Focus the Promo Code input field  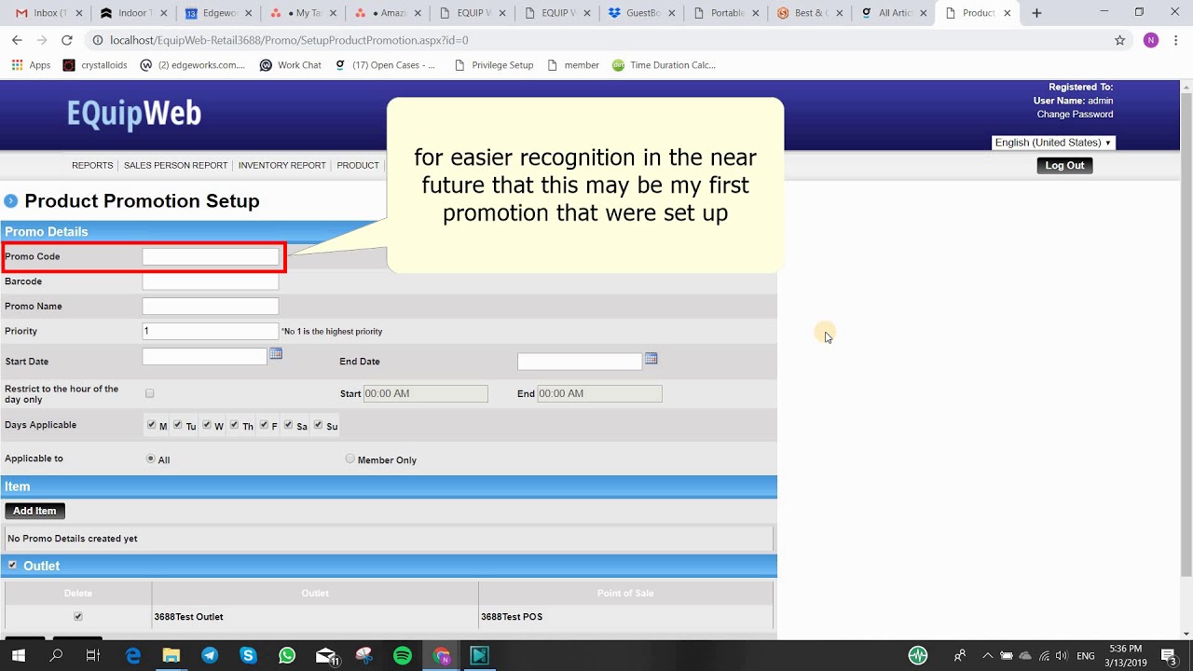[x=211, y=256]
